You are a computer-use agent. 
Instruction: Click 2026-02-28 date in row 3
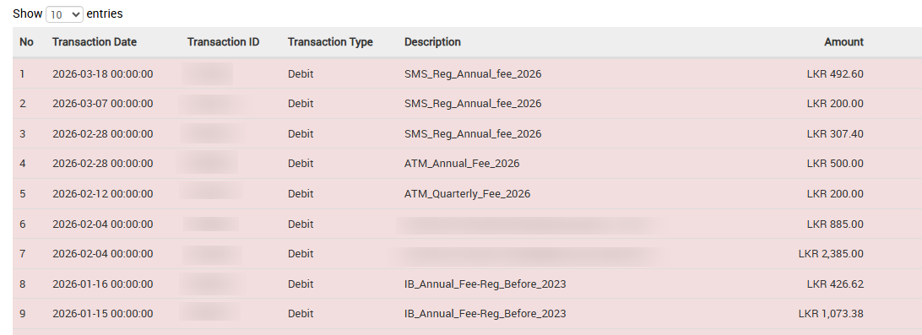(x=103, y=134)
